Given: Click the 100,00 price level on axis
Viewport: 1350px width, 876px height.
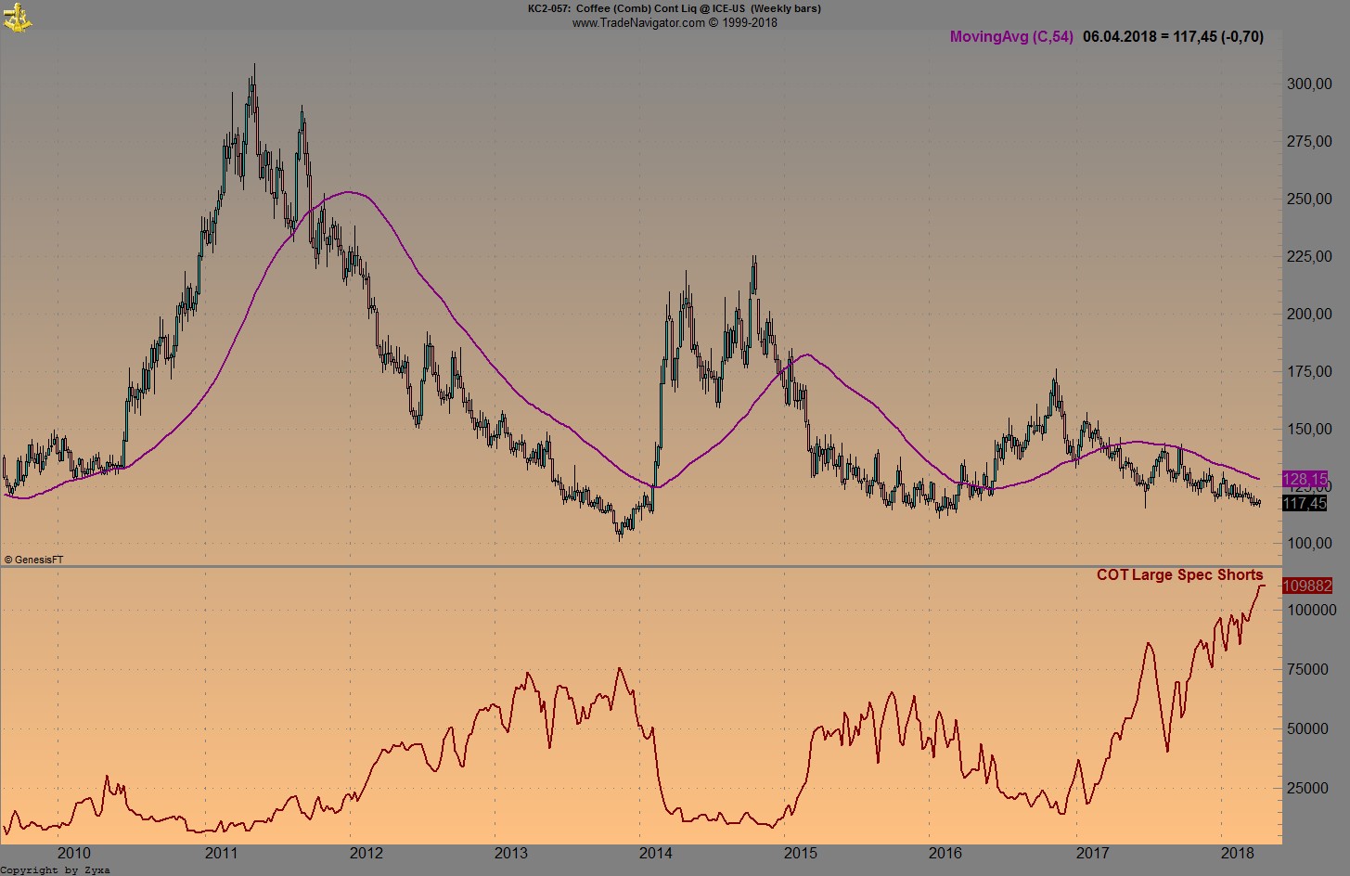Looking at the screenshot, I should [1309, 543].
